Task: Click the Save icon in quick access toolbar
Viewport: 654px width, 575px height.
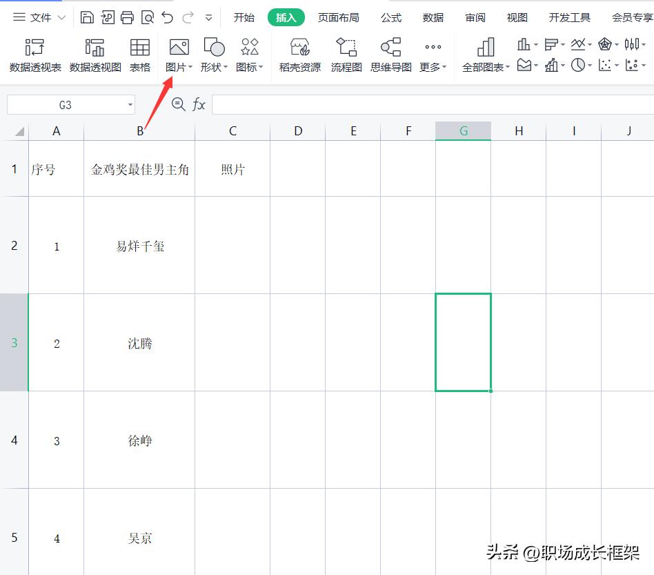Action: 87,17
